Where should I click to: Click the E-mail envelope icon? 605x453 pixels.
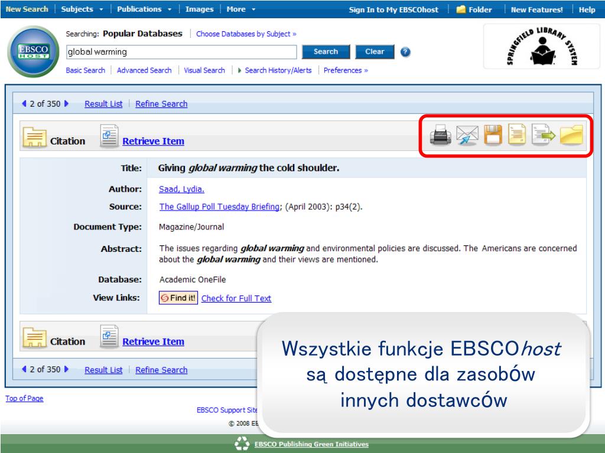coord(467,135)
